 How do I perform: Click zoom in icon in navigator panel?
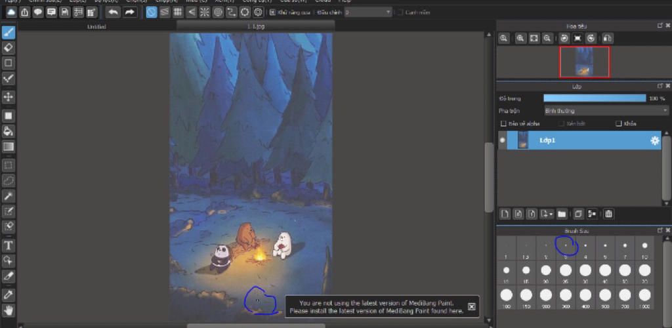click(x=520, y=38)
